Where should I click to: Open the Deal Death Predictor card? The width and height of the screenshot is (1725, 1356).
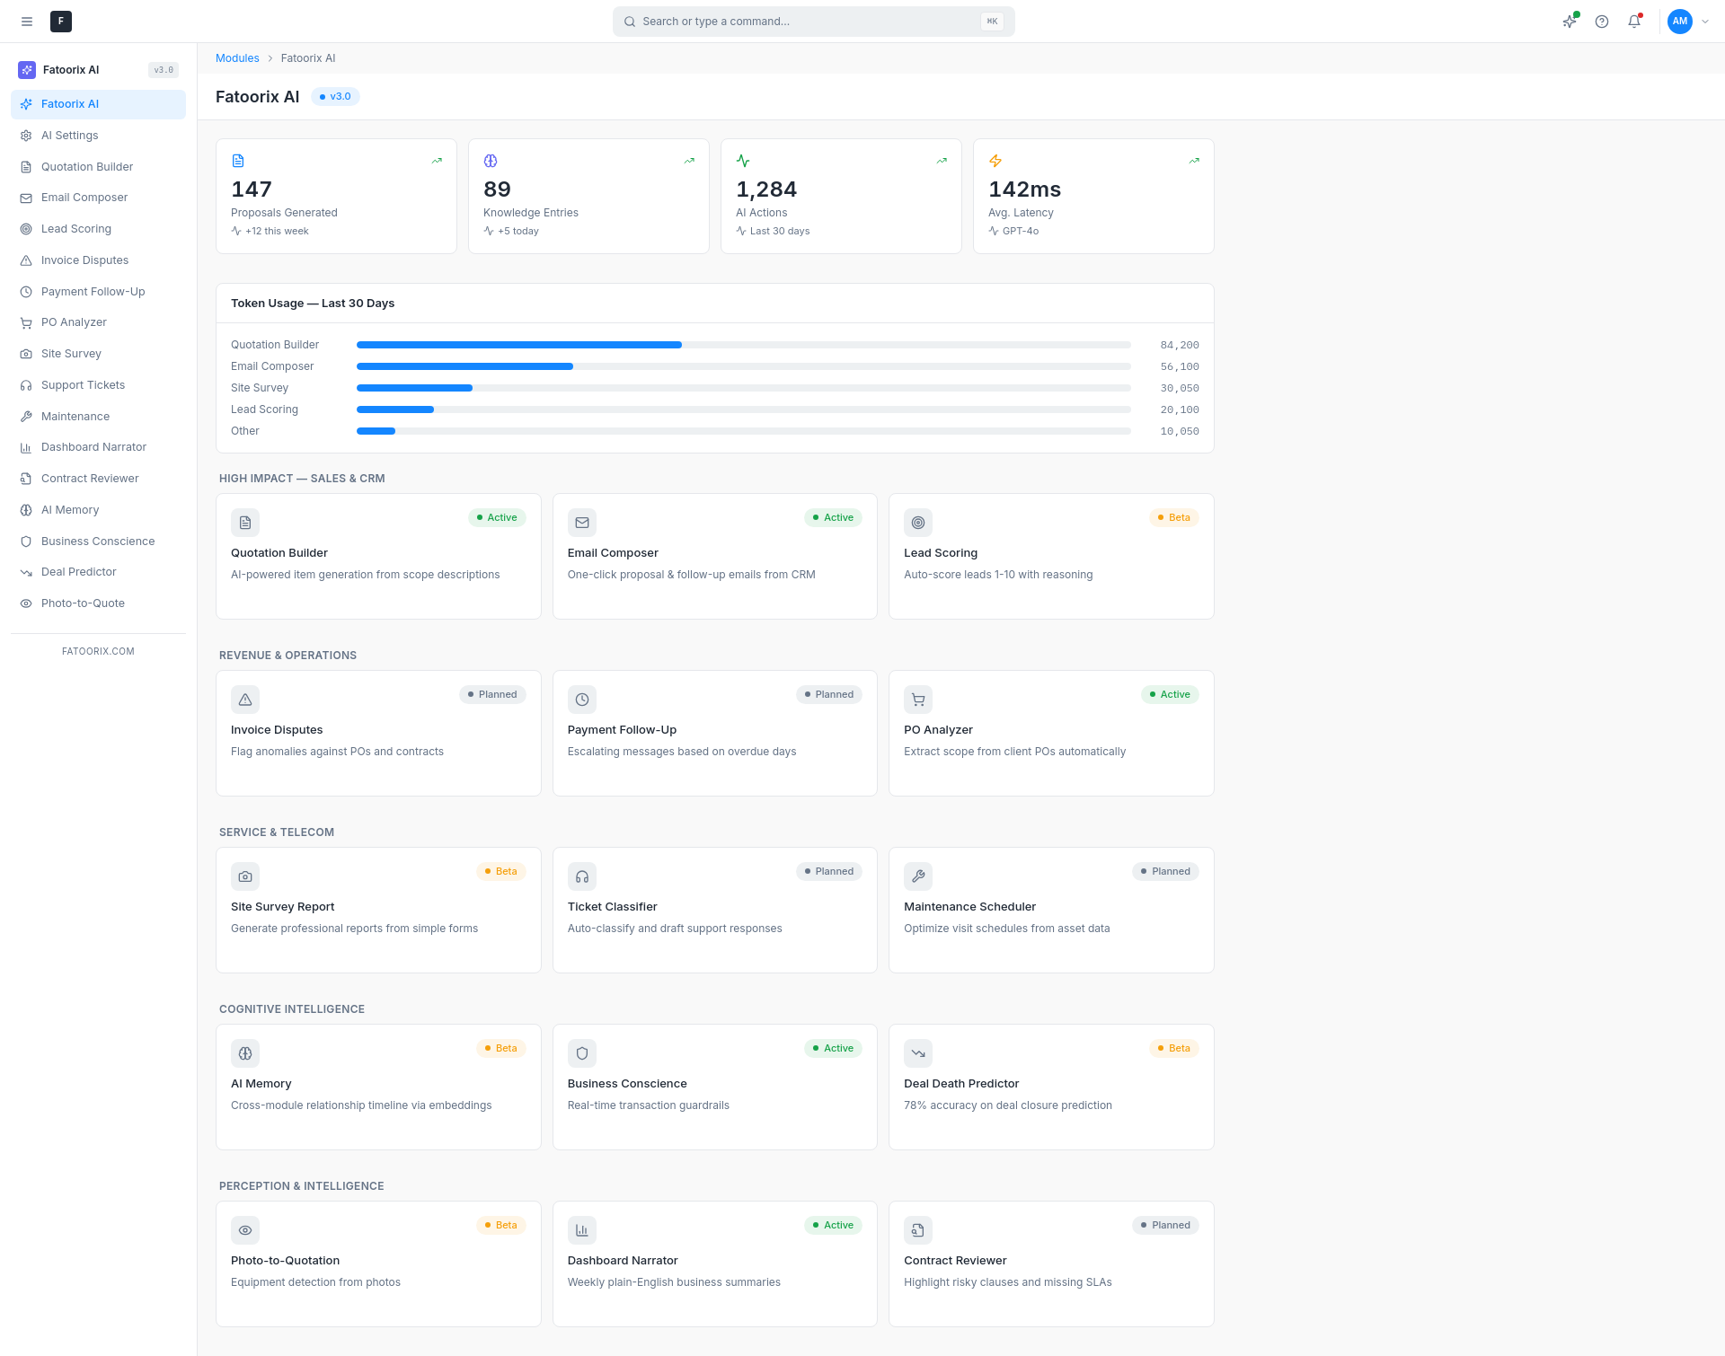tap(1051, 1087)
